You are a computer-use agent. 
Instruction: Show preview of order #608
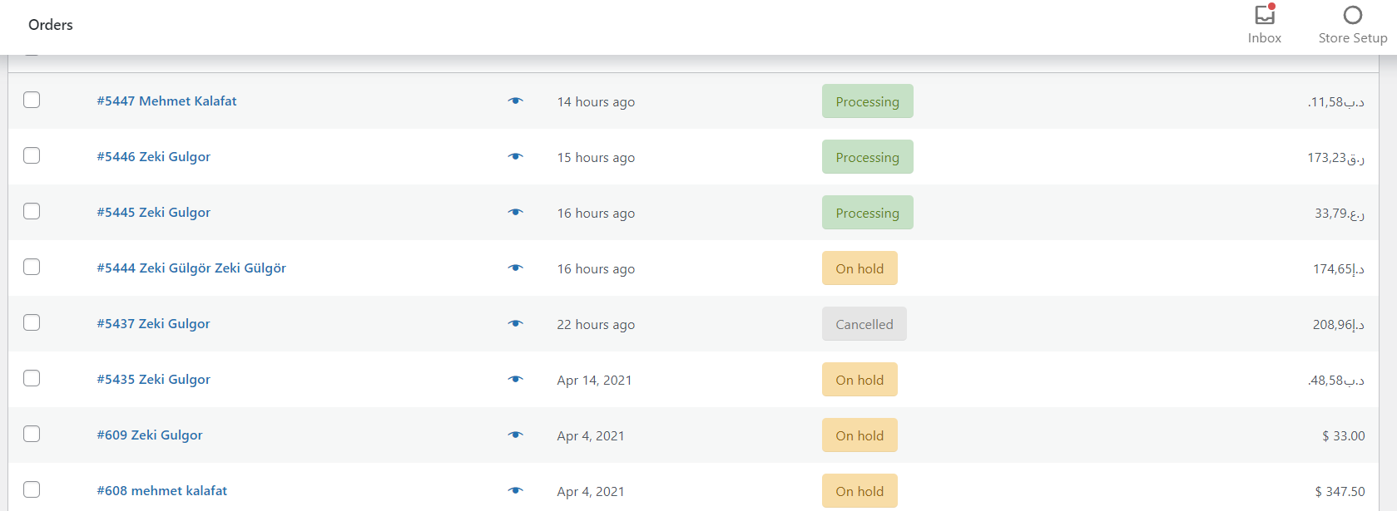pos(516,490)
